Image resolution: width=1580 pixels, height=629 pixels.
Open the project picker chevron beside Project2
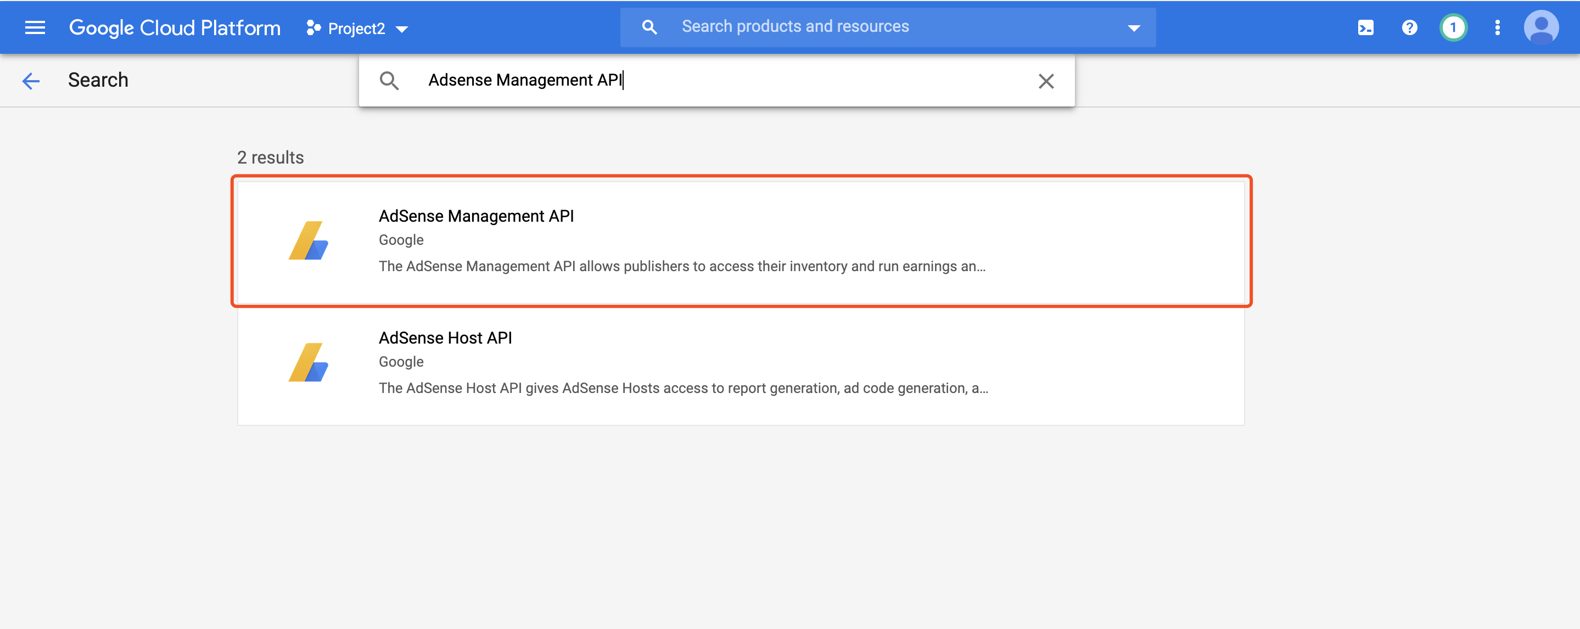tap(402, 28)
